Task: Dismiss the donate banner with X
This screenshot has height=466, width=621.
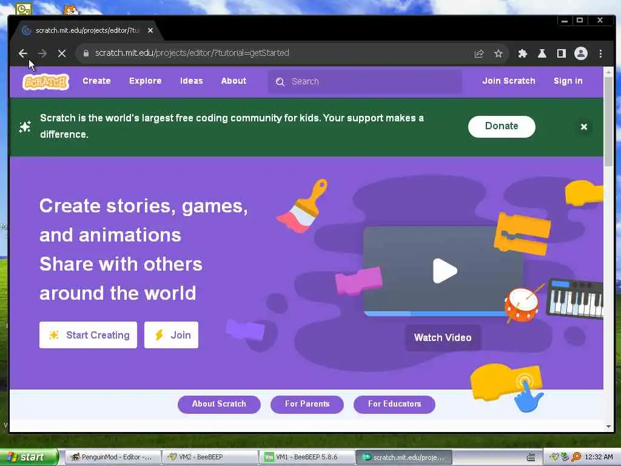Action: (x=584, y=127)
